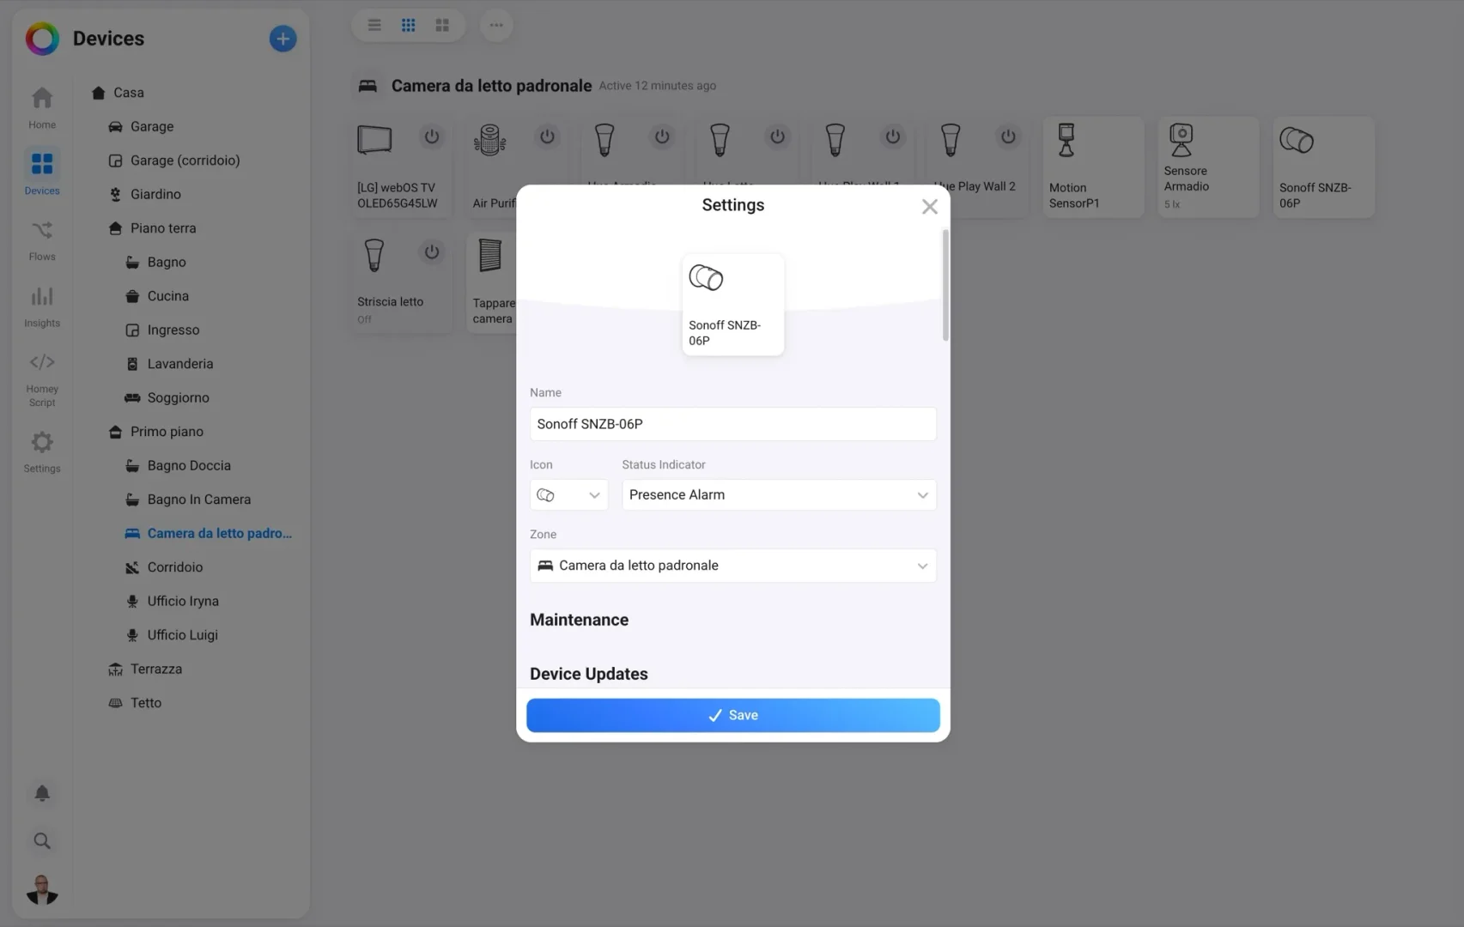Expand the Maintenance section
This screenshot has width=1464, height=927.
[x=579, y=620]
